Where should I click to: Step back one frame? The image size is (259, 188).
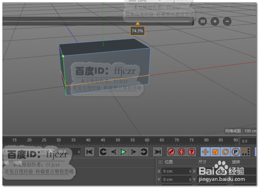click(x=113, y=152)
